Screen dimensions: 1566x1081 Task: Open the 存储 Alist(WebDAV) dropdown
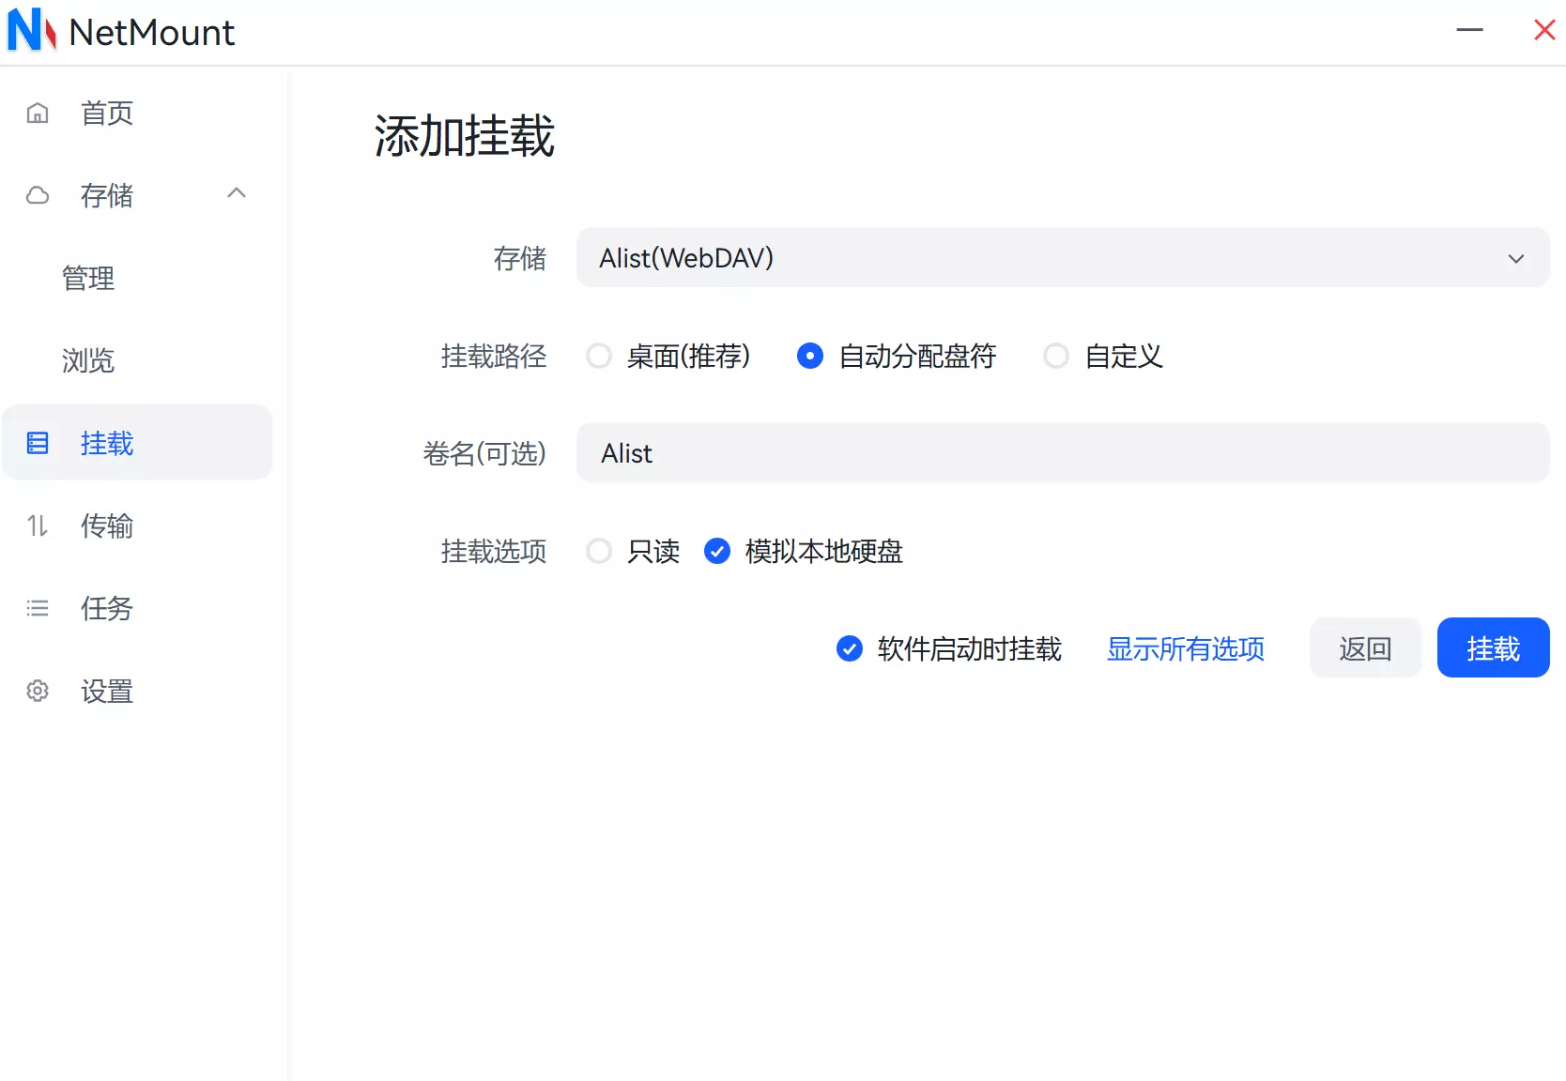click(1062, 258)
